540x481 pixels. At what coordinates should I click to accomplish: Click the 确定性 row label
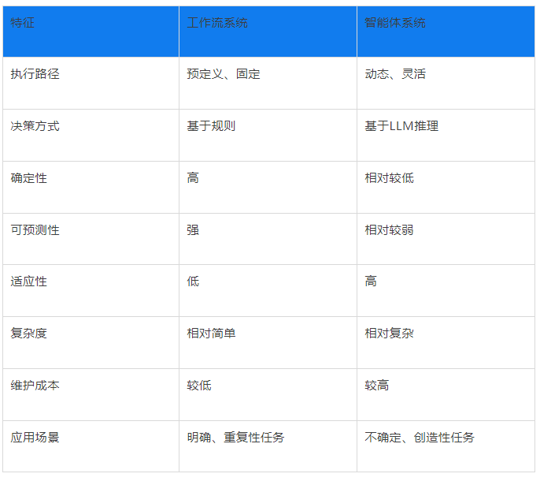(91, 188)
